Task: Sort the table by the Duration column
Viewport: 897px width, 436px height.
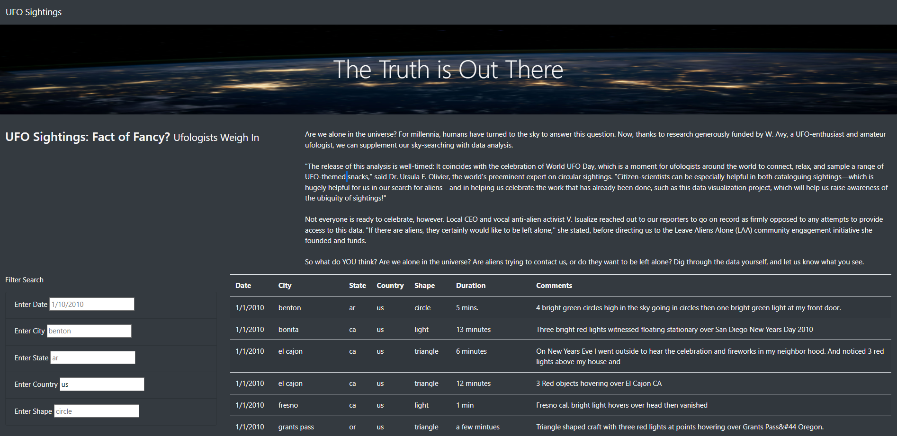Action: (x=470, y=286)
